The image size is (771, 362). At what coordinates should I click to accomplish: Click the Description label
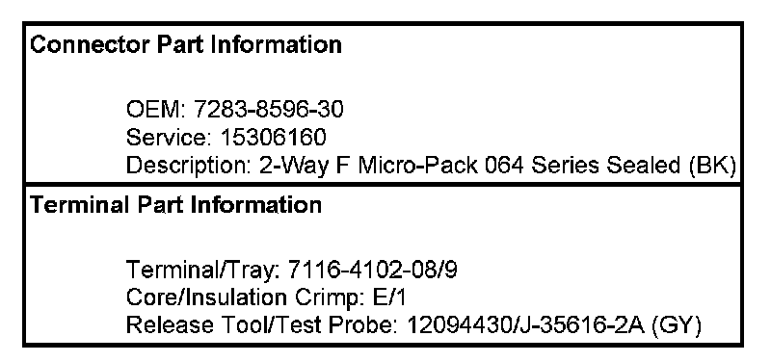189,166
